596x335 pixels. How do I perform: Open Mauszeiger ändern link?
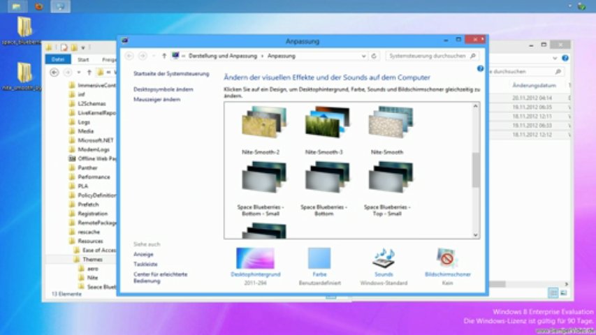157,100
